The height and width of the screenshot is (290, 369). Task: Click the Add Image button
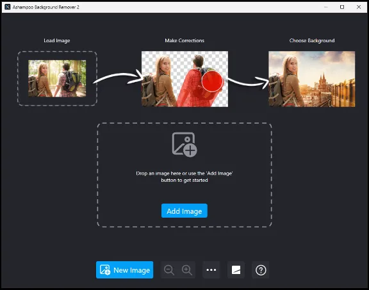(x=184, y=211)
